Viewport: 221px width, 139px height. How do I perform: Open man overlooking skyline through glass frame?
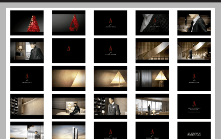[27, 130]
